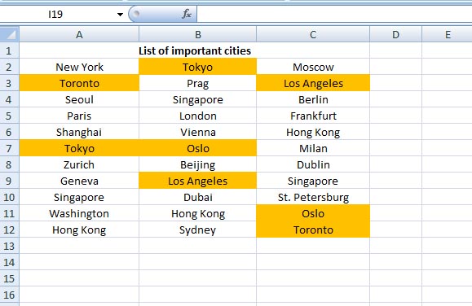
Task: Select column A header
Action: tap(79, 34)
